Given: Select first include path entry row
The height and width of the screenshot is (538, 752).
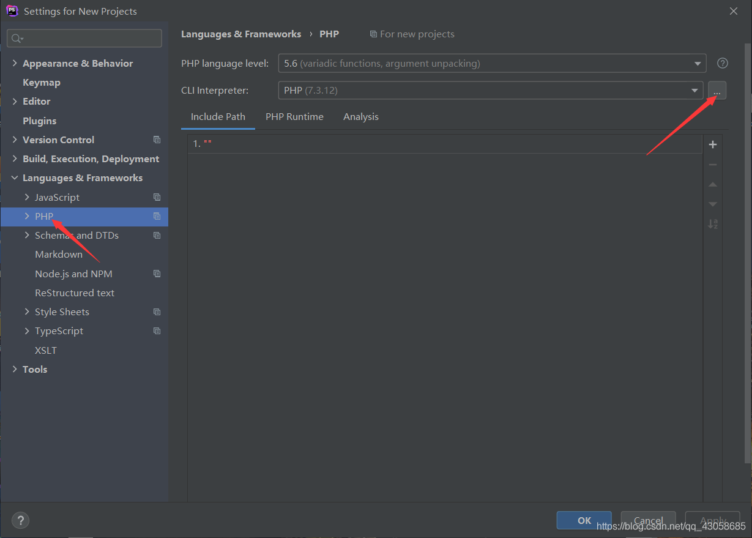Looking at the screenshot, I should [445, 144].
